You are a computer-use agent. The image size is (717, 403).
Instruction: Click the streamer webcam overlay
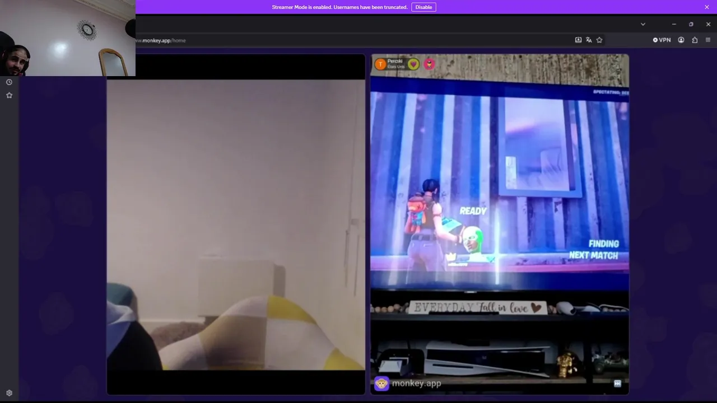click(68, 38)
